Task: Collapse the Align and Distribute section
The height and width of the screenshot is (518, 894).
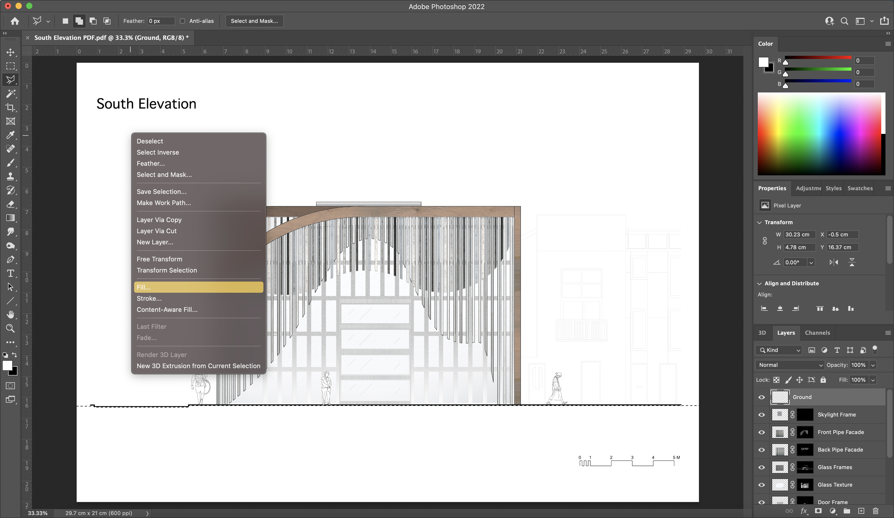Action: coord(760,283)
